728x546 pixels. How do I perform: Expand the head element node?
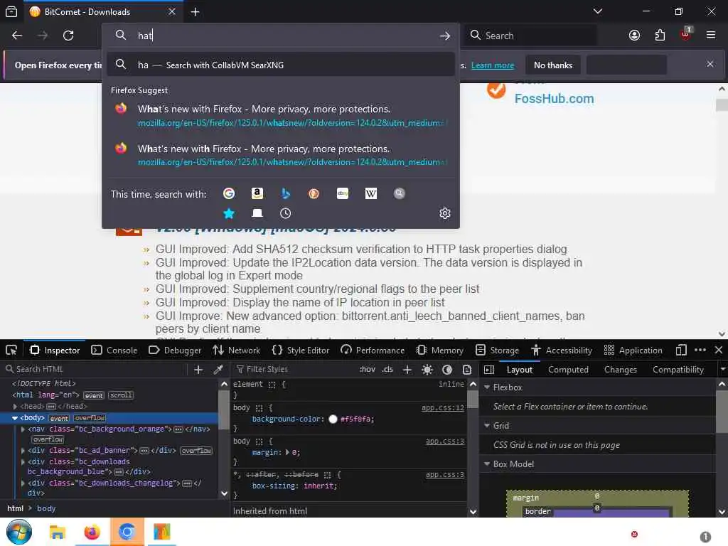[15, 406]
